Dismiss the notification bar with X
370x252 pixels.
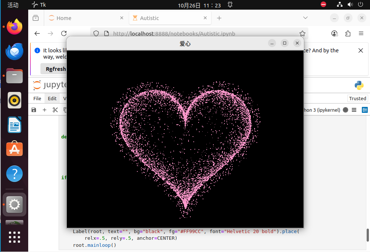tap(360, 50)
